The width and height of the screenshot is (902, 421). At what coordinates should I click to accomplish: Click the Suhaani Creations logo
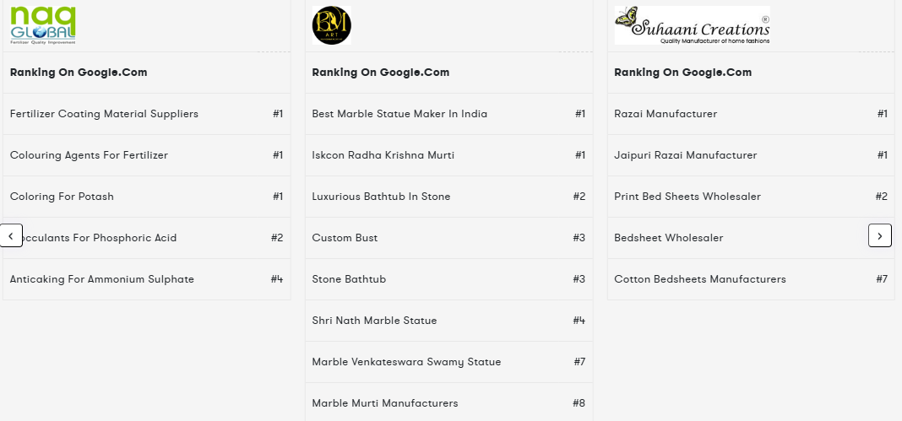(x=692, y=25)
